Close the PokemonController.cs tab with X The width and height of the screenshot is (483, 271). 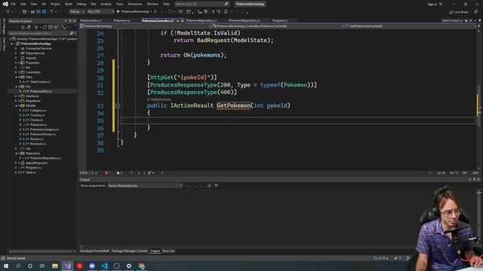pyautogui.click(x=183, y=20)
